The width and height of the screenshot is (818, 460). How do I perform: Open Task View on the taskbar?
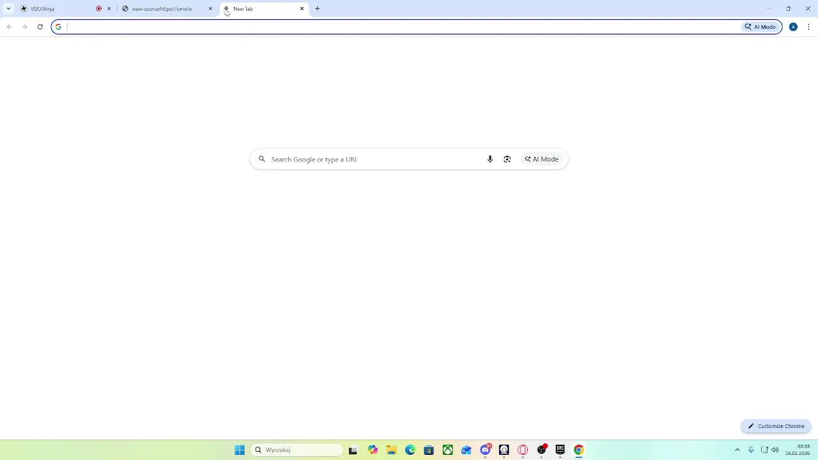click(353, 450)
